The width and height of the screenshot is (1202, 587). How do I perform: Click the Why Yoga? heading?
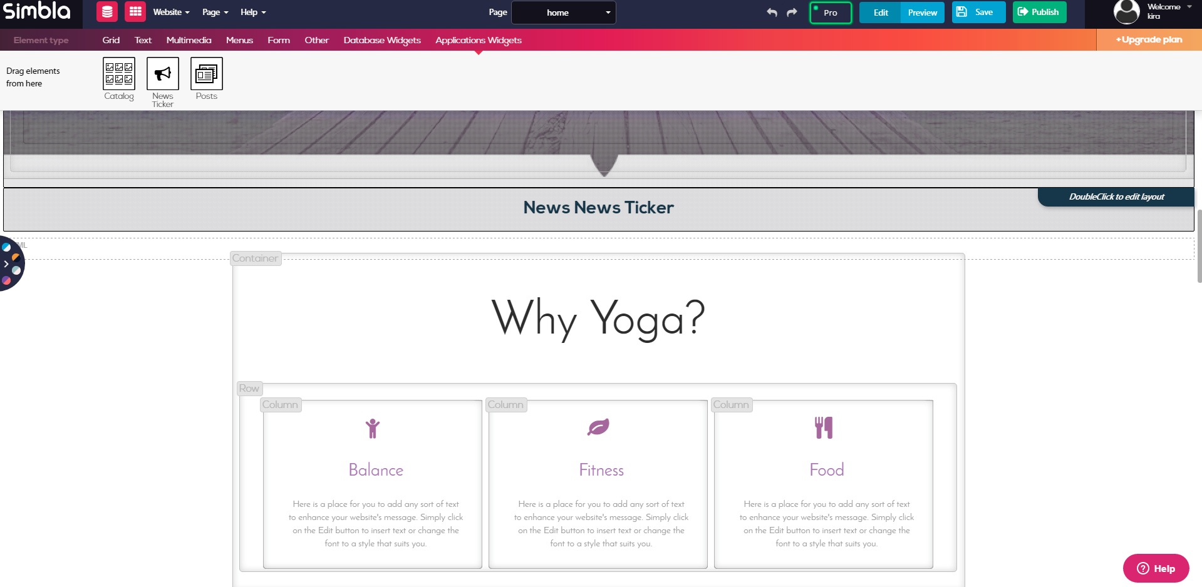[x=598, y=319]
